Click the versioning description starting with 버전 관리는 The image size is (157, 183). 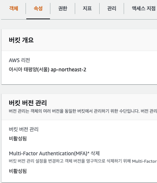(83, 111)
